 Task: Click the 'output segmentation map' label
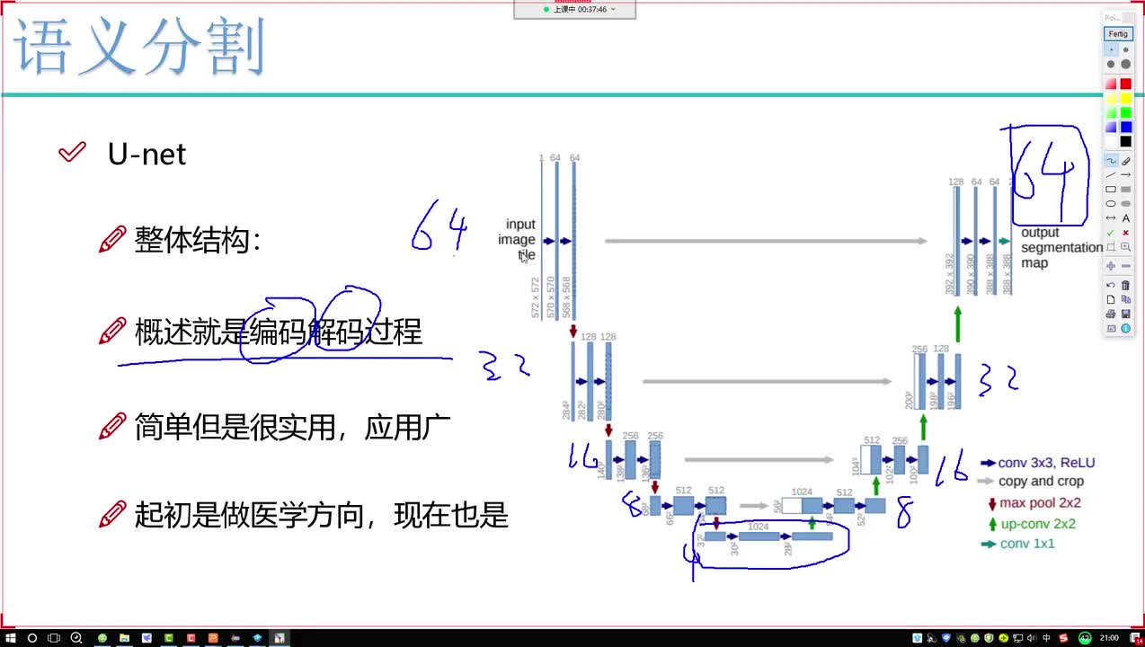pos(1061,247)
